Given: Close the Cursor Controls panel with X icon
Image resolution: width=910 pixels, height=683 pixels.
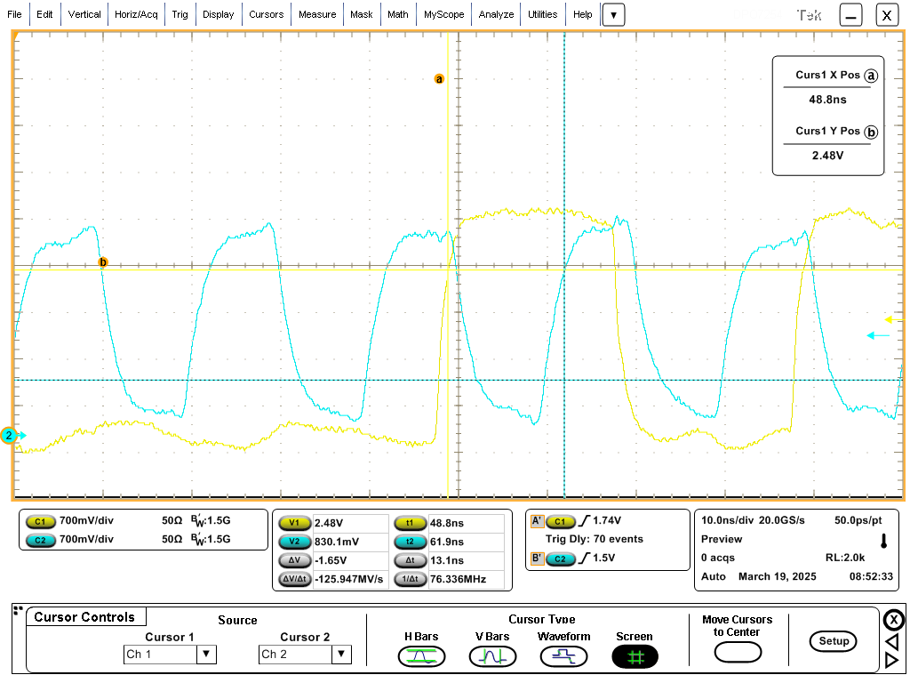Looking at the screenshot, I should 893,620.
